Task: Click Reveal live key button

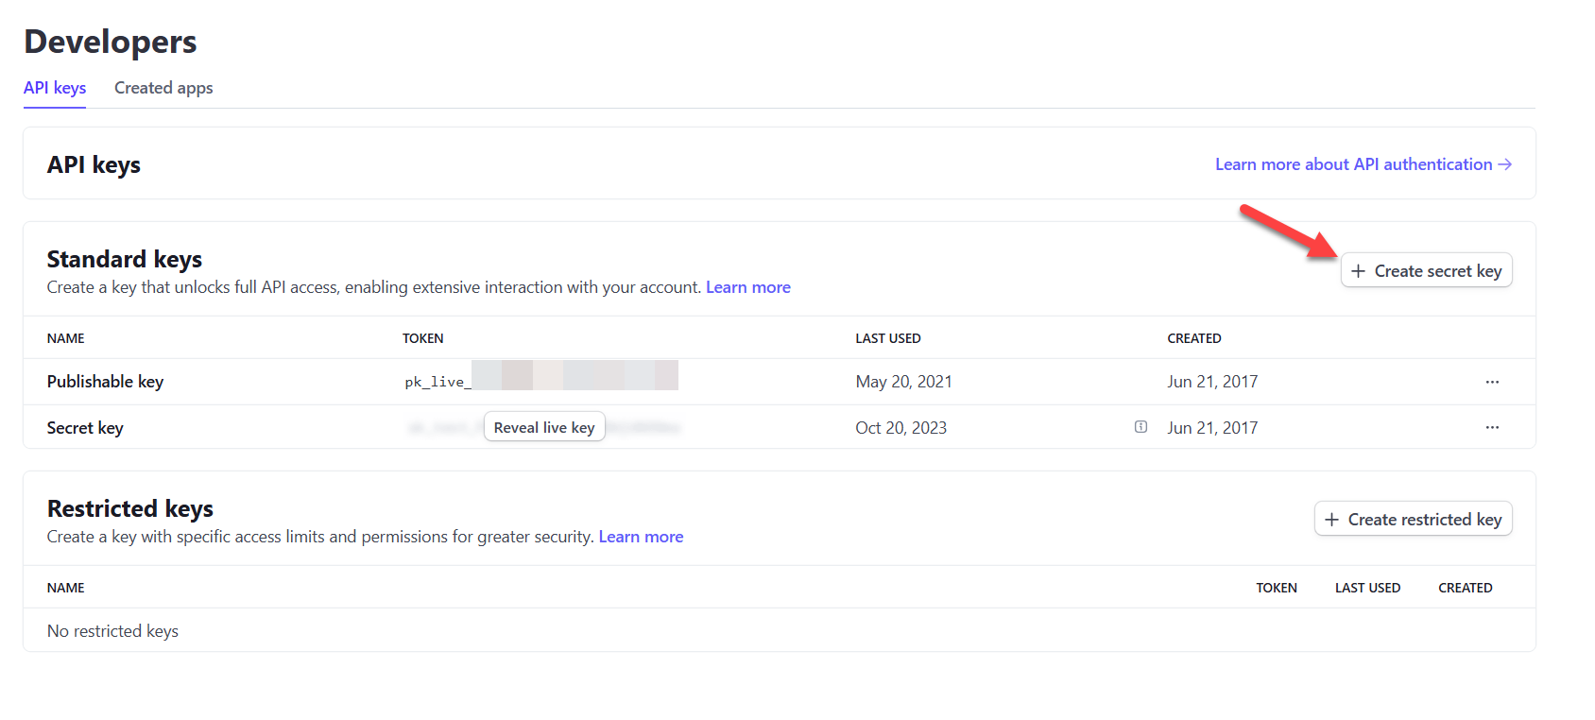Action: [544, 427]
